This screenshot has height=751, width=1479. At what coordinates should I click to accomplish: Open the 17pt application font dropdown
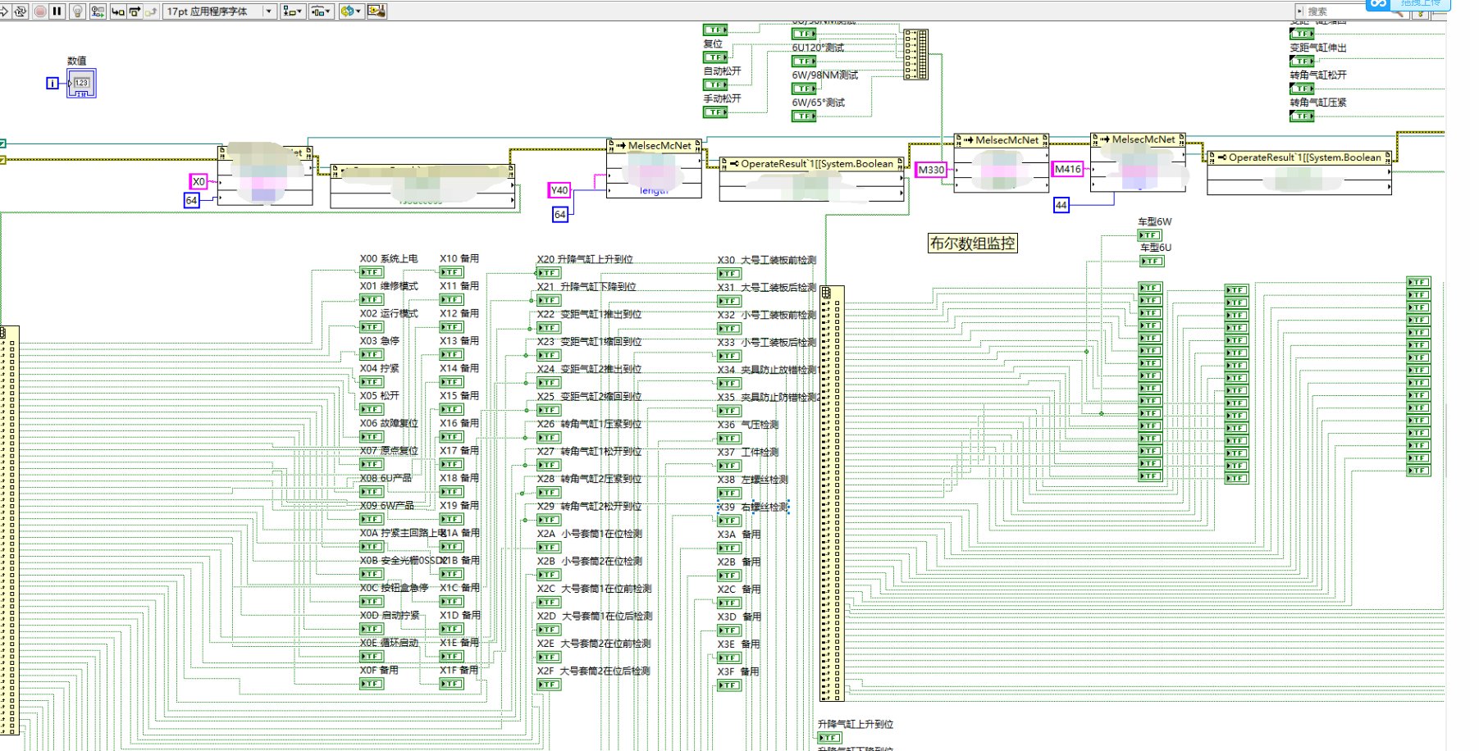[219, 11]
